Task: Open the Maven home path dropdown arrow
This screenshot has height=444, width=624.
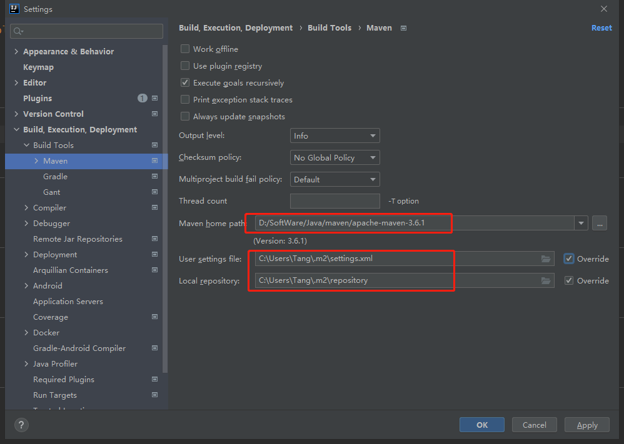Action: (581, 224)
